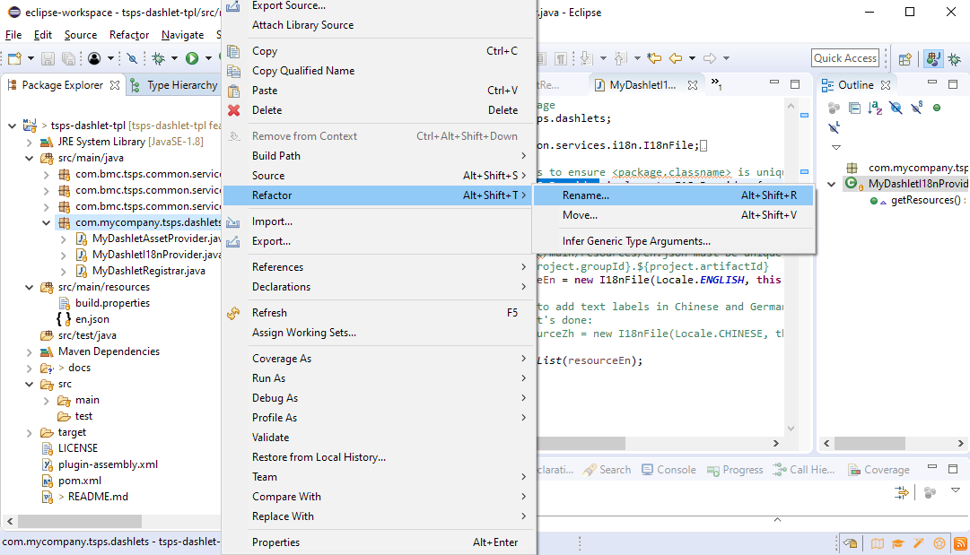Click the star What's New status icon
970x555 pixels.
[939, 543]
